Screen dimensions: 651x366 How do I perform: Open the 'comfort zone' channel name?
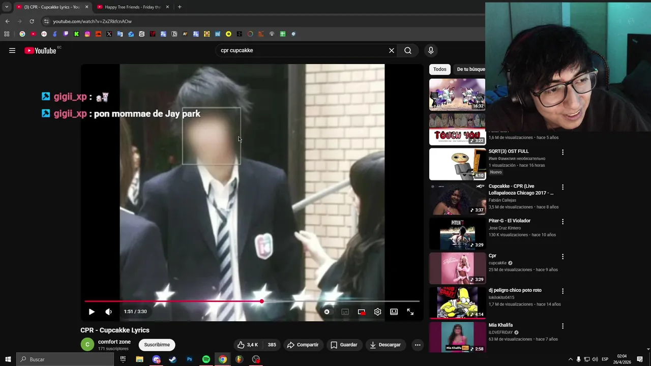click(x=114, y=342)
